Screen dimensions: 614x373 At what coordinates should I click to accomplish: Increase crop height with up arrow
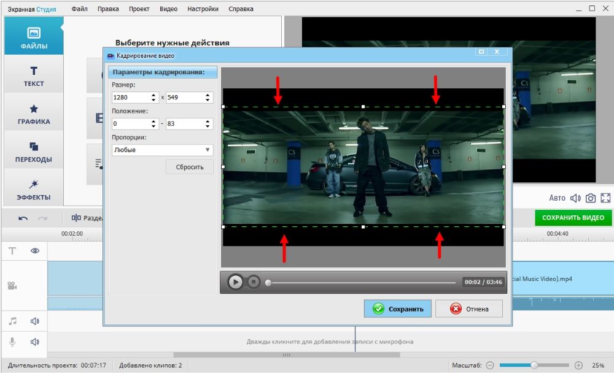[x=208, y=94]
